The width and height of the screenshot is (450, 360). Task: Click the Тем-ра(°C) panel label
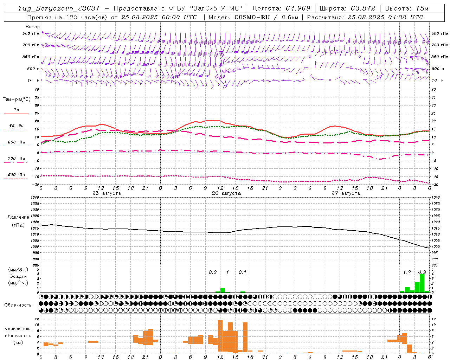point(17,99)
